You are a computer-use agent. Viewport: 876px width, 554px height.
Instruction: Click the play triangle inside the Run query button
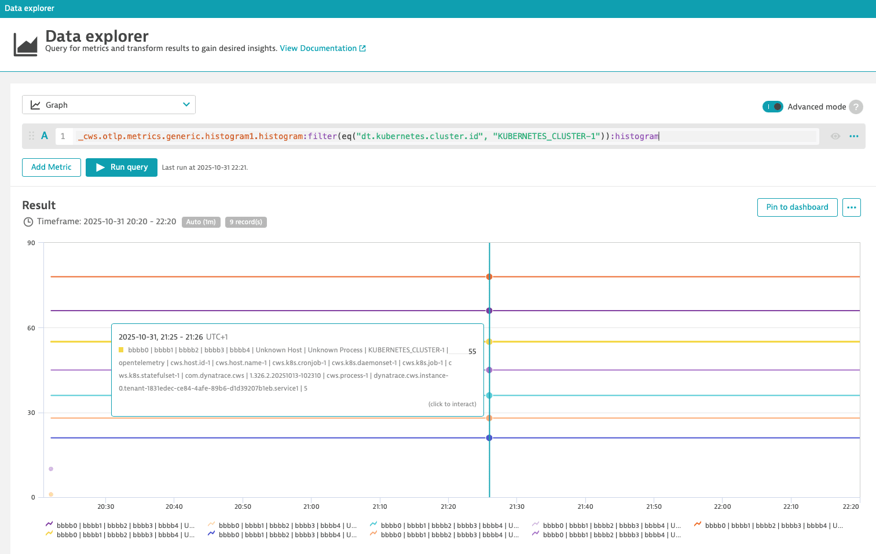click(99, 167)
